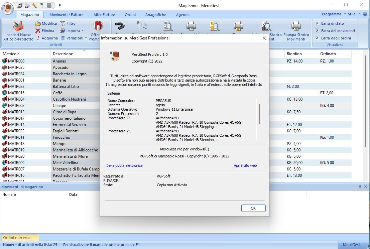This screenshot has width=370, height=249.
Task: Open the quick access toolbar customize arrow
Action: point(59,5)
